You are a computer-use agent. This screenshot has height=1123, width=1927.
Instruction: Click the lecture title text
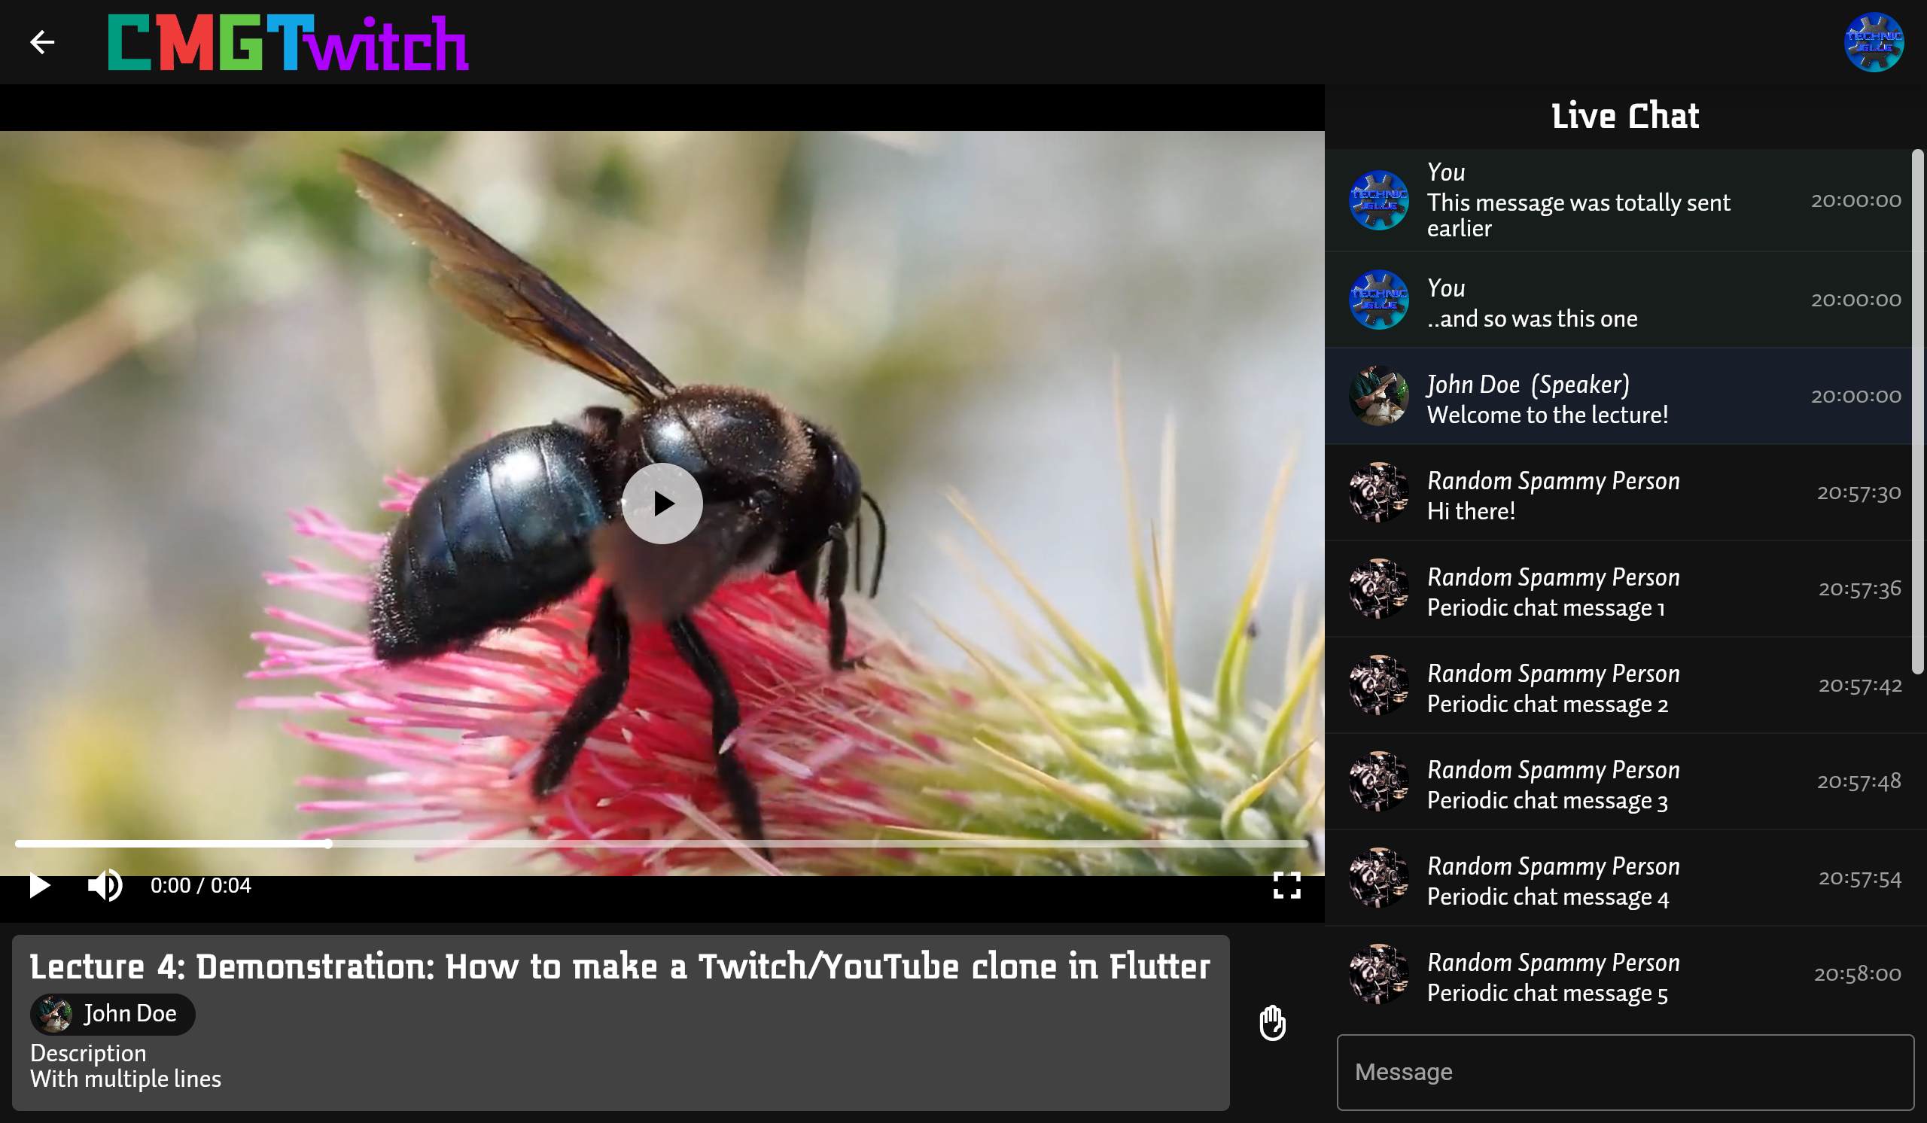click(620, 966)
